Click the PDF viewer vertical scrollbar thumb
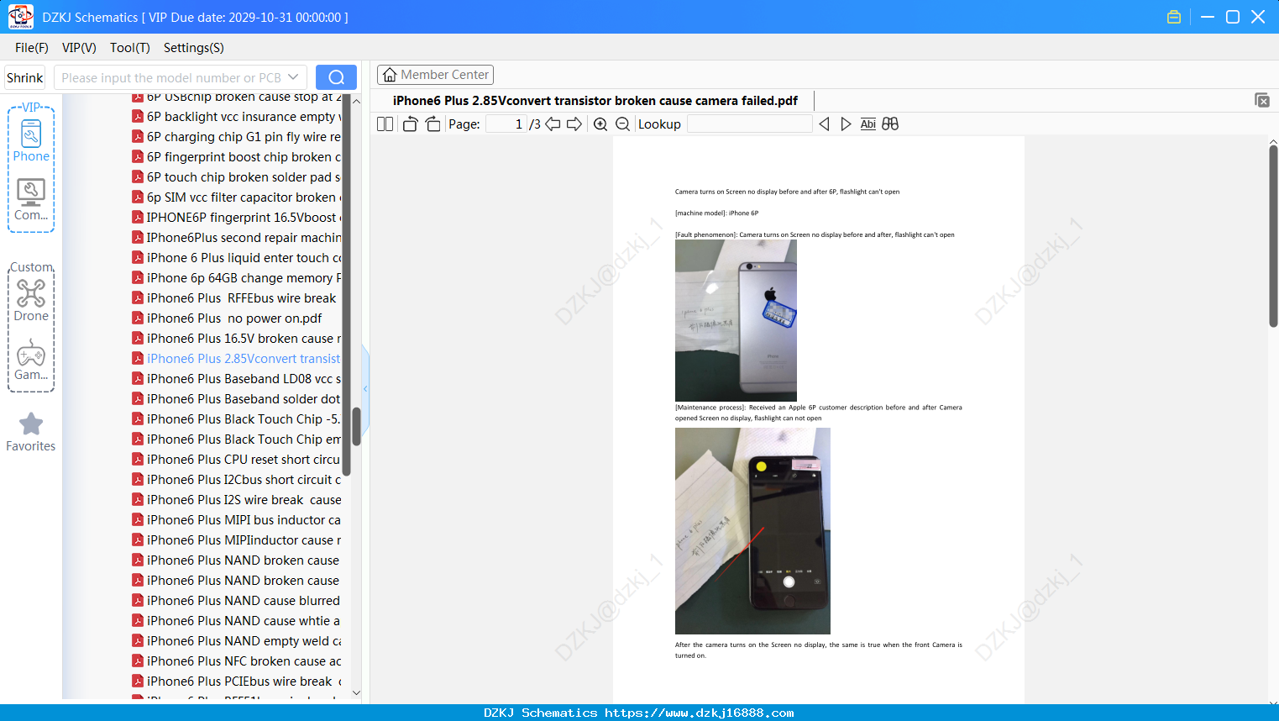 point(1273,236)
